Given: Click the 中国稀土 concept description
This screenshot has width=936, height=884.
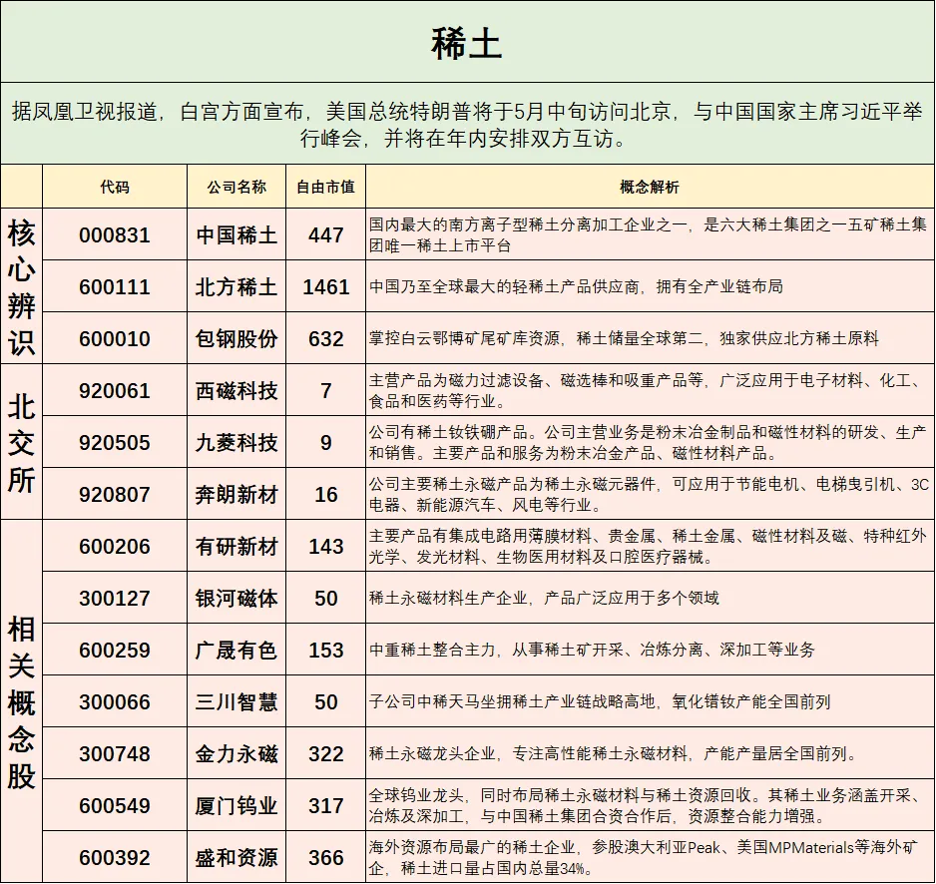Looking at the screenshot, I should [648, 235].
